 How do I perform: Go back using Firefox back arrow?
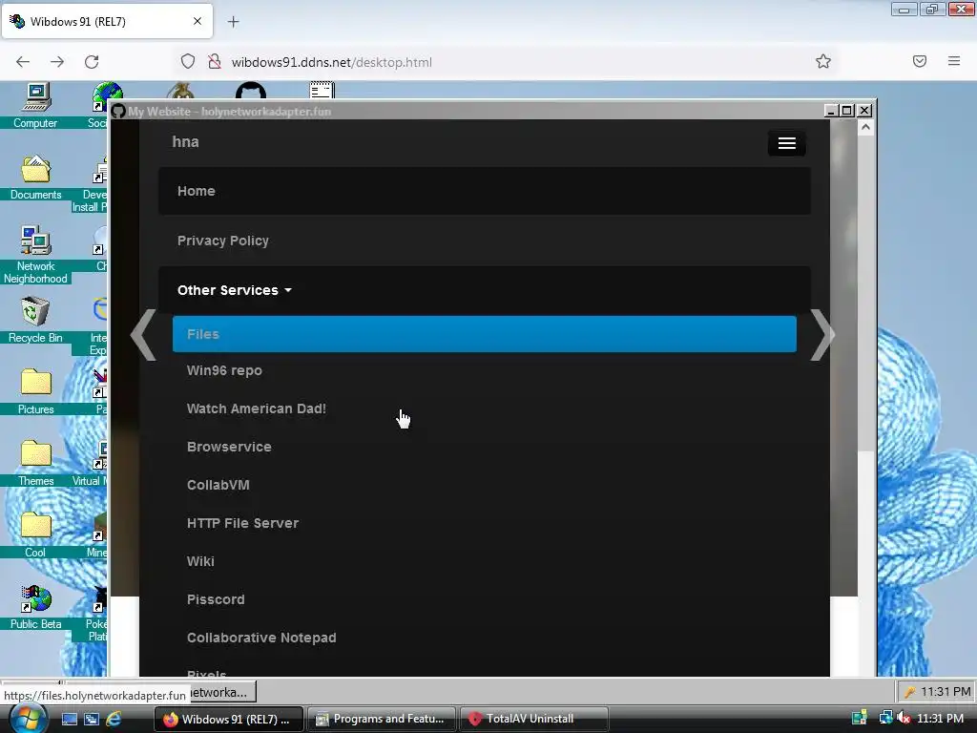[x=23, y=61]
